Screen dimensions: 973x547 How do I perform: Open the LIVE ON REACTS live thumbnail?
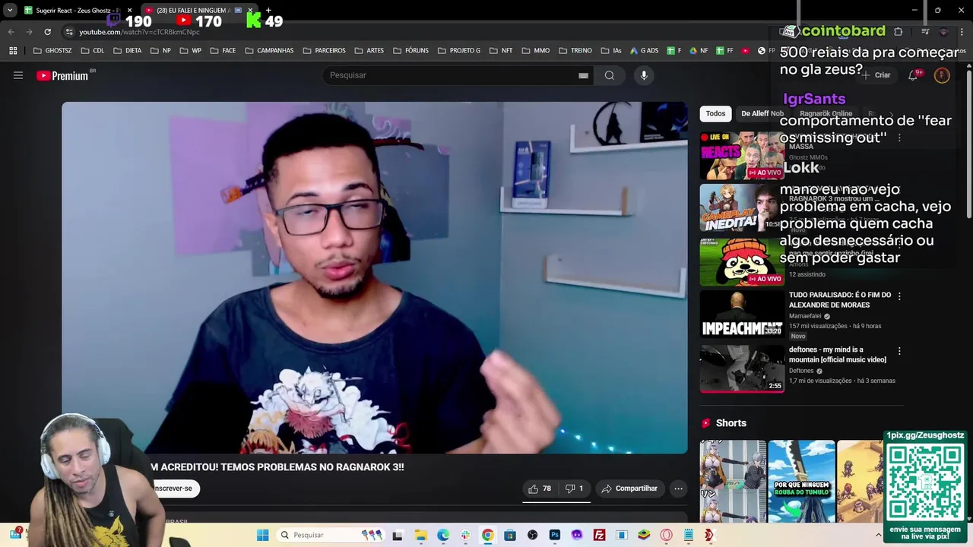click(x=742, y=156)
